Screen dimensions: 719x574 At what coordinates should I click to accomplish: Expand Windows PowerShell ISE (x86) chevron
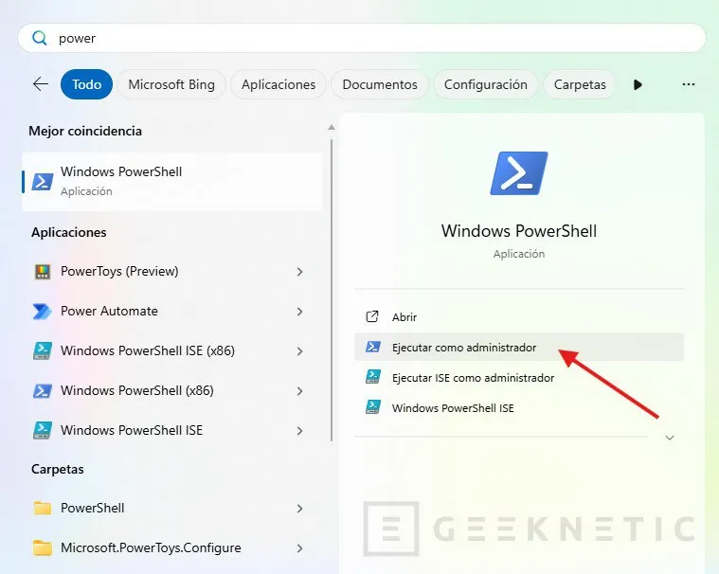(x=299, y=351)
